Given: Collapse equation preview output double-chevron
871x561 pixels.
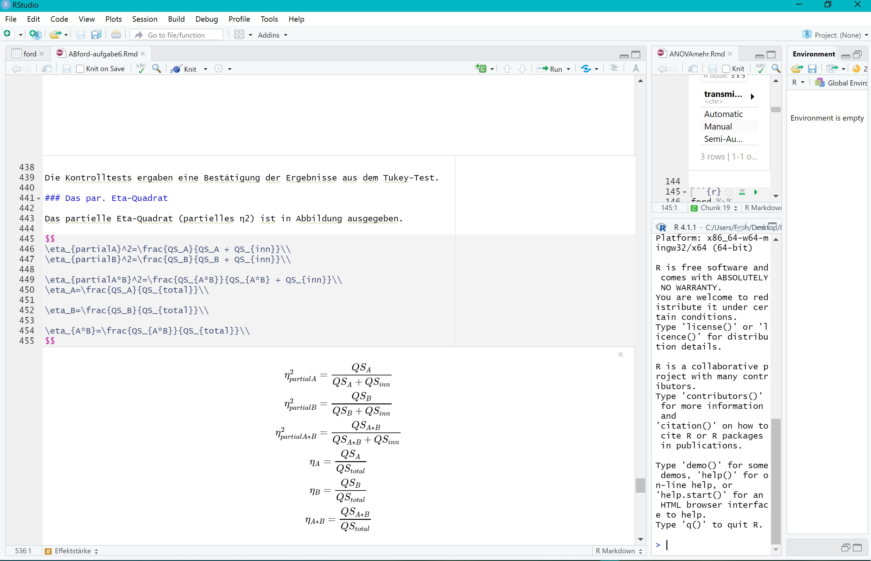Looking at the screenshot, I should [x=621, y=354].
